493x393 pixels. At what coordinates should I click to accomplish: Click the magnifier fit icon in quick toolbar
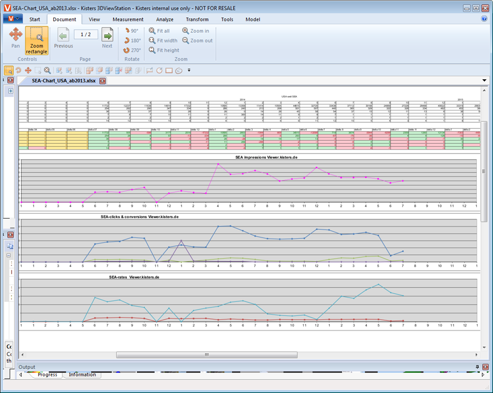pos(47,71)
